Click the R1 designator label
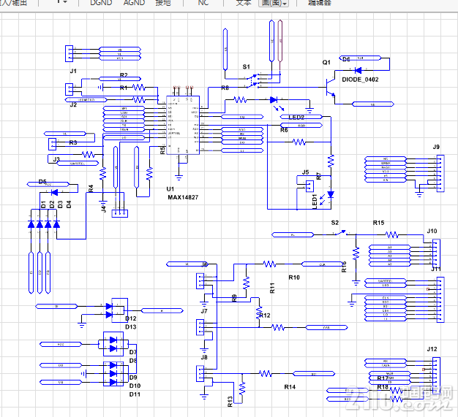Screen dimensions: 458x417 (x=124, y=88)
